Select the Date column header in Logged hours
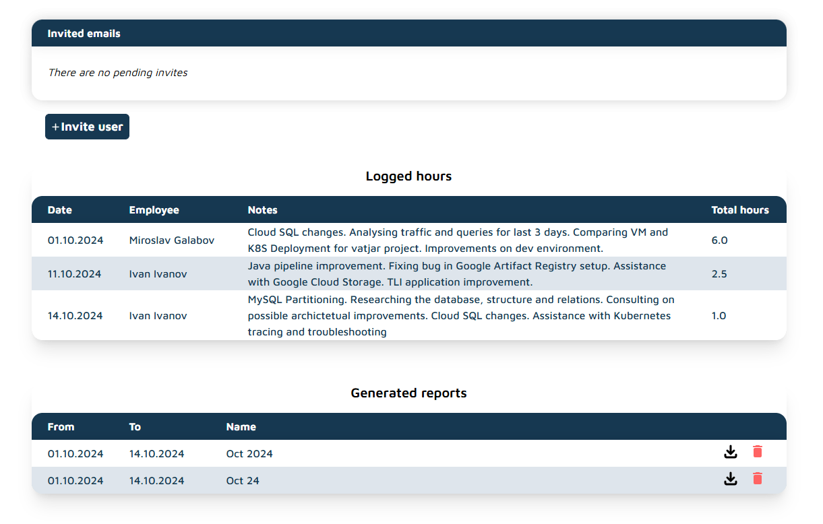 (59, 210)
